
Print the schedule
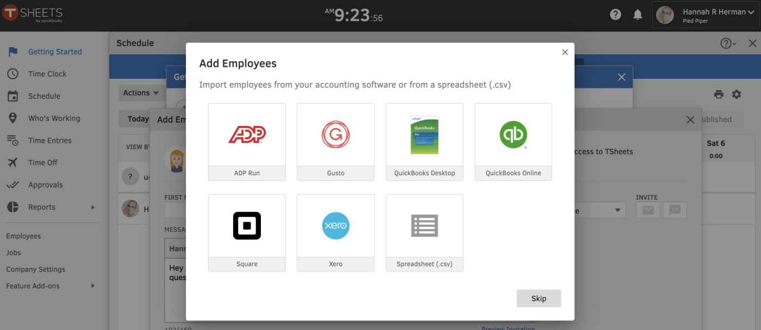[719, 94]
